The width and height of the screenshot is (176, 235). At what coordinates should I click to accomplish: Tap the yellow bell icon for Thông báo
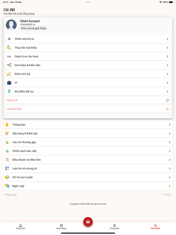[x=7, y=125]
